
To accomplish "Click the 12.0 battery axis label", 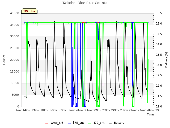I will [159, 86].
